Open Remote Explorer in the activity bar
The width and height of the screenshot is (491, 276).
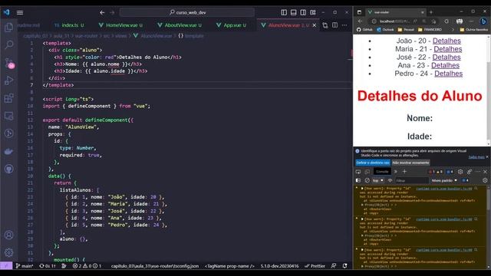click(8, 116)
